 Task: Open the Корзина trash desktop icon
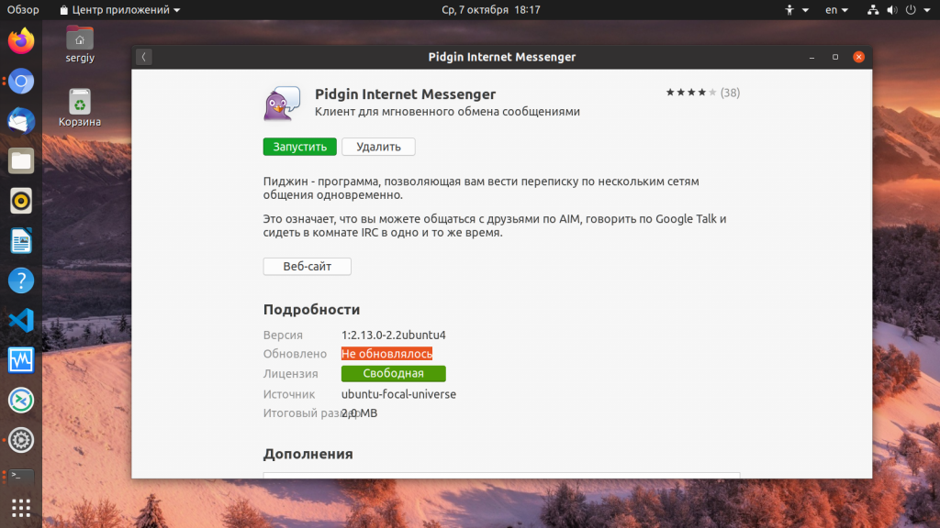tap(80, 108)
